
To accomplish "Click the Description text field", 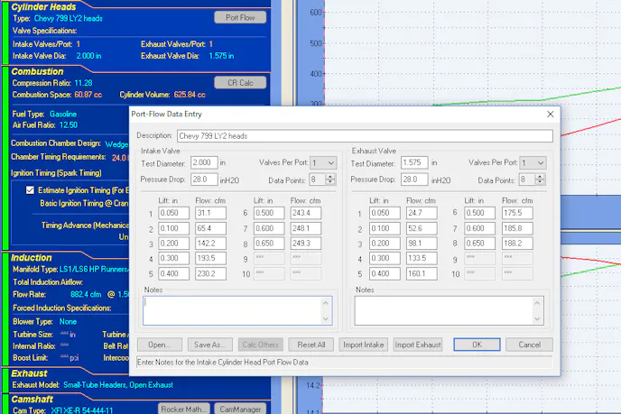I will [x=363, y=135].
